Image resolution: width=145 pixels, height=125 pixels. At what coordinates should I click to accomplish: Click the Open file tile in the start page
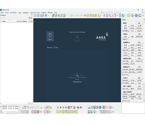point(50,36)
